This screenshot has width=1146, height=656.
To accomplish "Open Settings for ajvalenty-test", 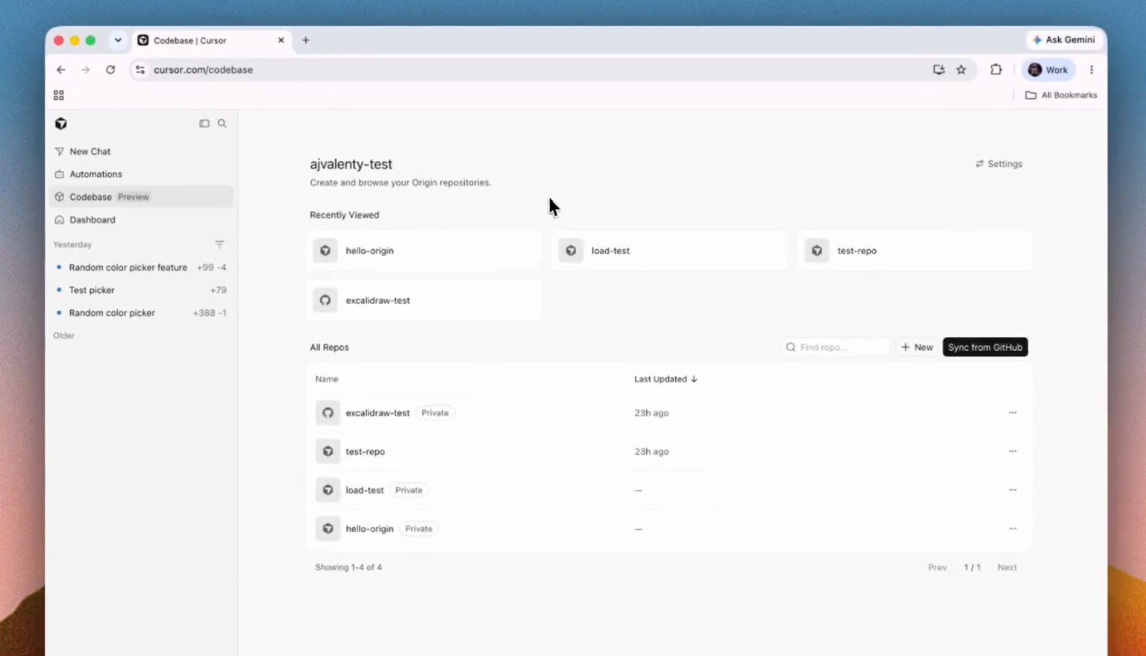I will (x=999, y=164).
